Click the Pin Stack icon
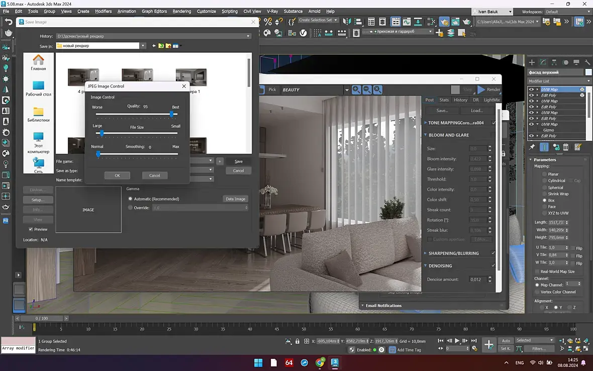The width and height of the screenshot is (593, 371). tap(532, 147)
